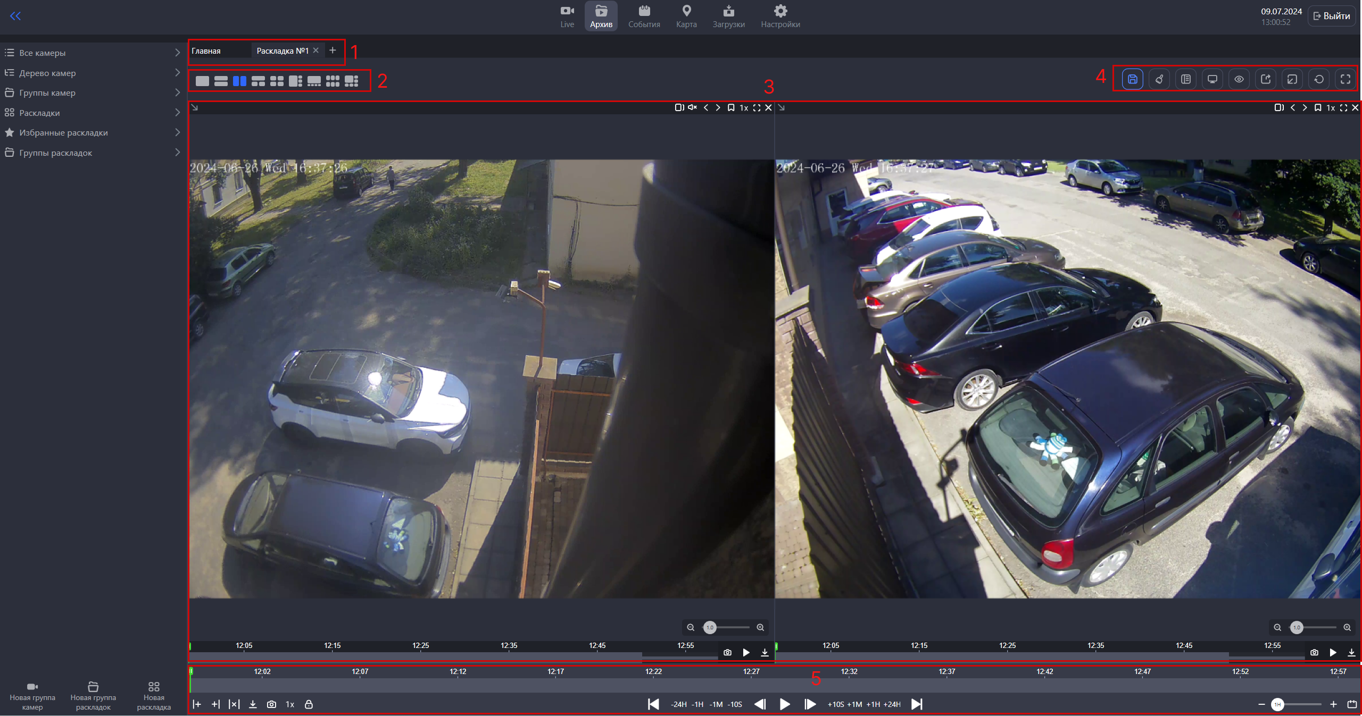Click the refresh icon in top-right toolbar
This screenshot has height=716, width=1362.
click(1319, 79)
